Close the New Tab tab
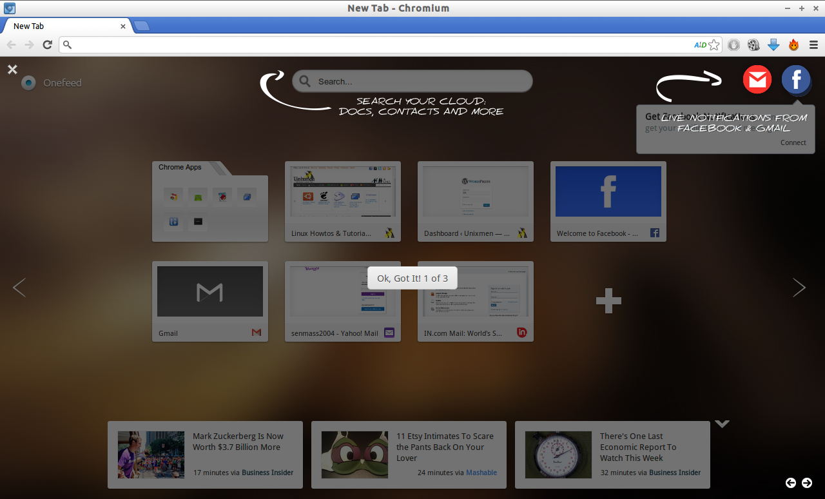The image size is (825, 499). [123, 26]
